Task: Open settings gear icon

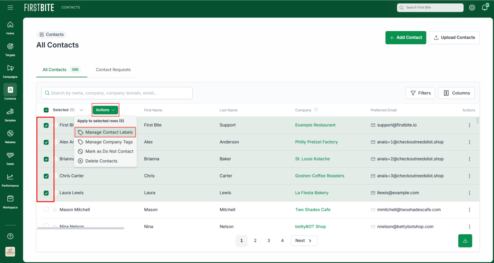Action: tap(472, 8)
